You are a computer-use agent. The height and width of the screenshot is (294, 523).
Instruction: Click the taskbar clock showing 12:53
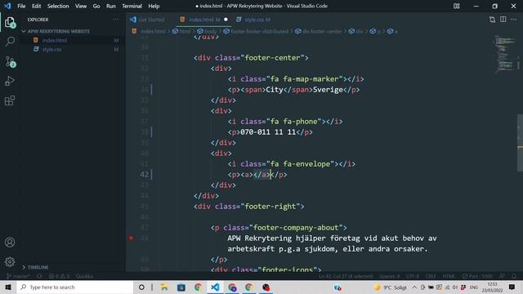pos(492,287)
